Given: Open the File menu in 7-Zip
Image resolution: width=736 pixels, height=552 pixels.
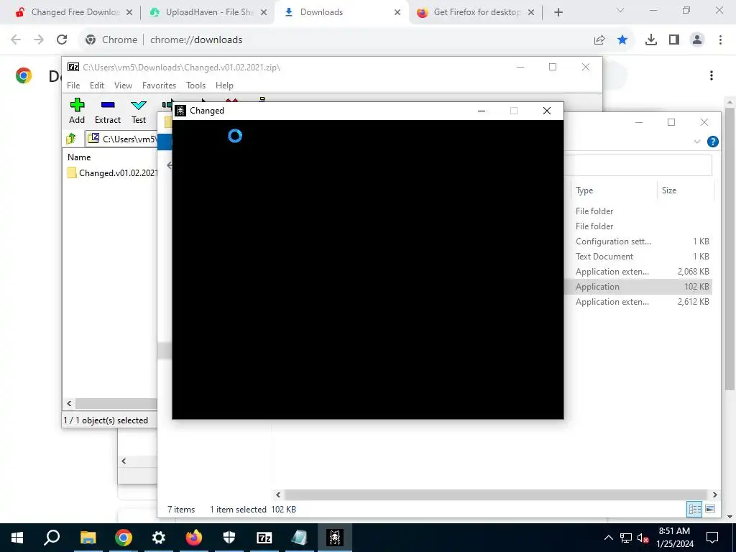Looking at the screenshot, I should click(x=73, y=86).
